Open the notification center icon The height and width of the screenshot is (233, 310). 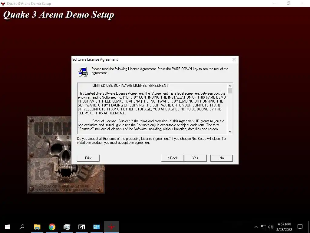300,227
